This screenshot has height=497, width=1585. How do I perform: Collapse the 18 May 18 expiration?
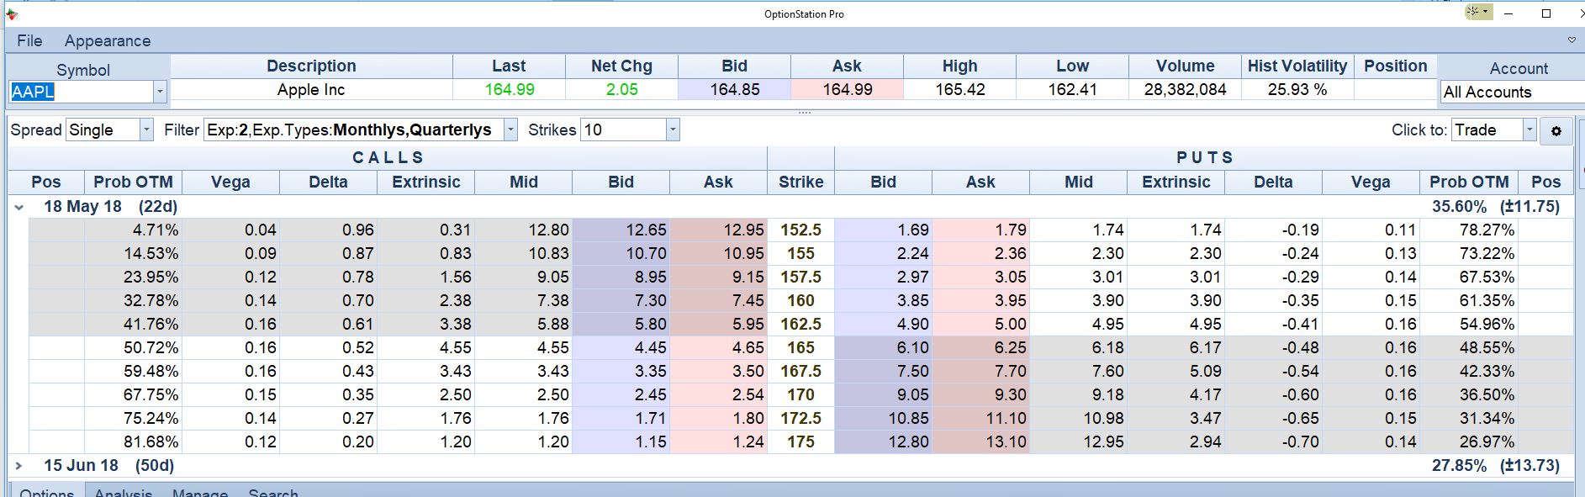click(19, 207)
